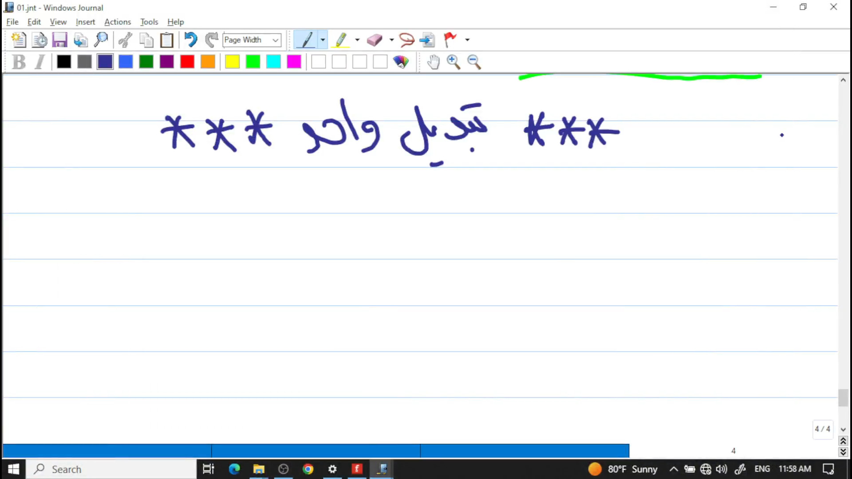
Task: Pick the orange ink color
Action: pyautogui.click(x=208, y=62)
